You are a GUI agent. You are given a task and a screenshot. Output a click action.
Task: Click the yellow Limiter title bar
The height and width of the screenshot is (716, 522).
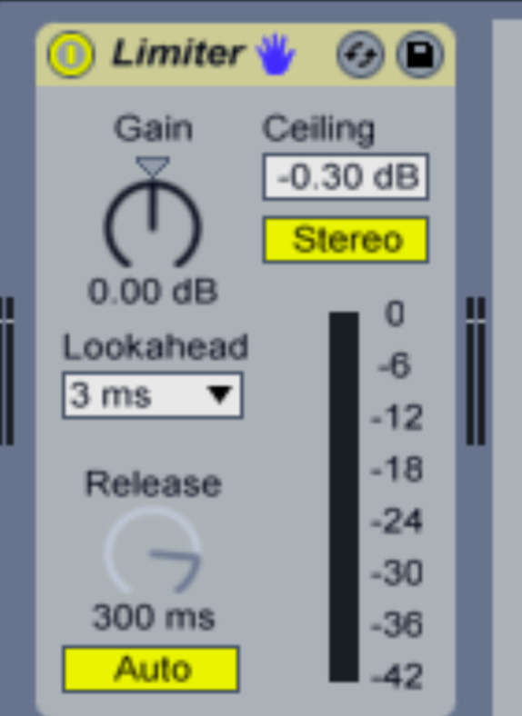[246, 55]
